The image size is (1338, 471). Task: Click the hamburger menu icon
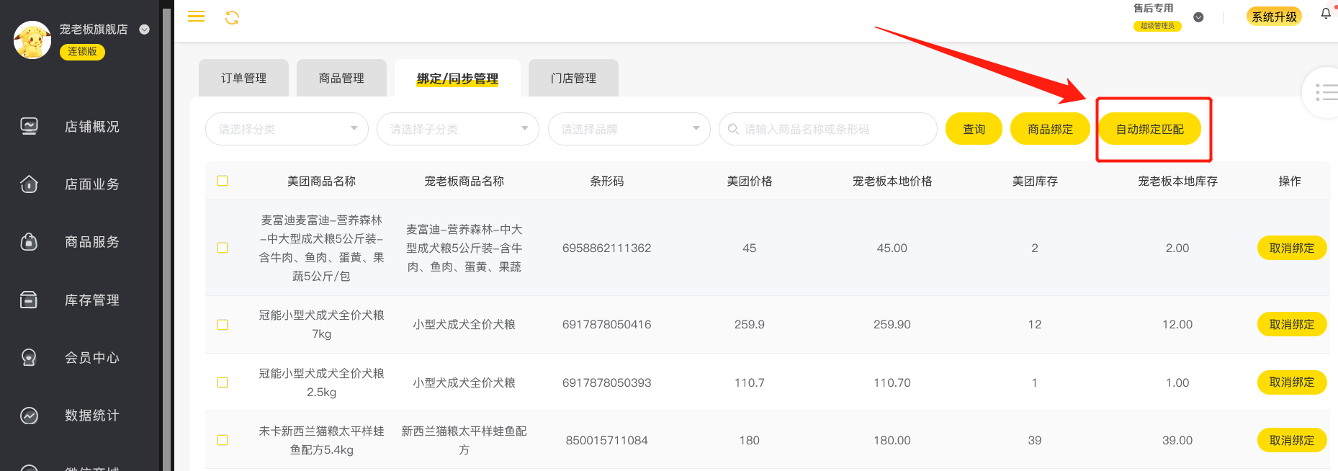pyautogui.click(x=196, y=17)
